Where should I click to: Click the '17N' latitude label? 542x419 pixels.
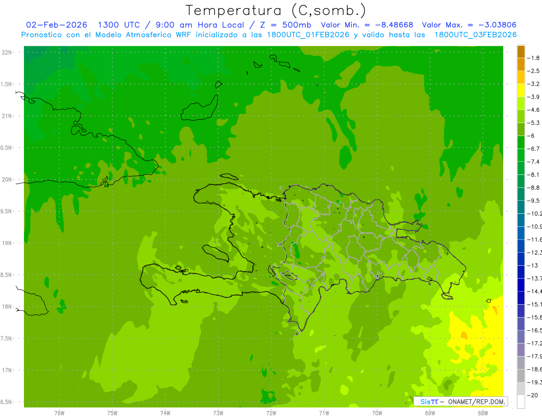(x=6, y=371)
